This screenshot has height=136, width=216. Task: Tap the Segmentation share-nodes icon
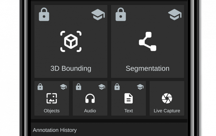point(147,41)
